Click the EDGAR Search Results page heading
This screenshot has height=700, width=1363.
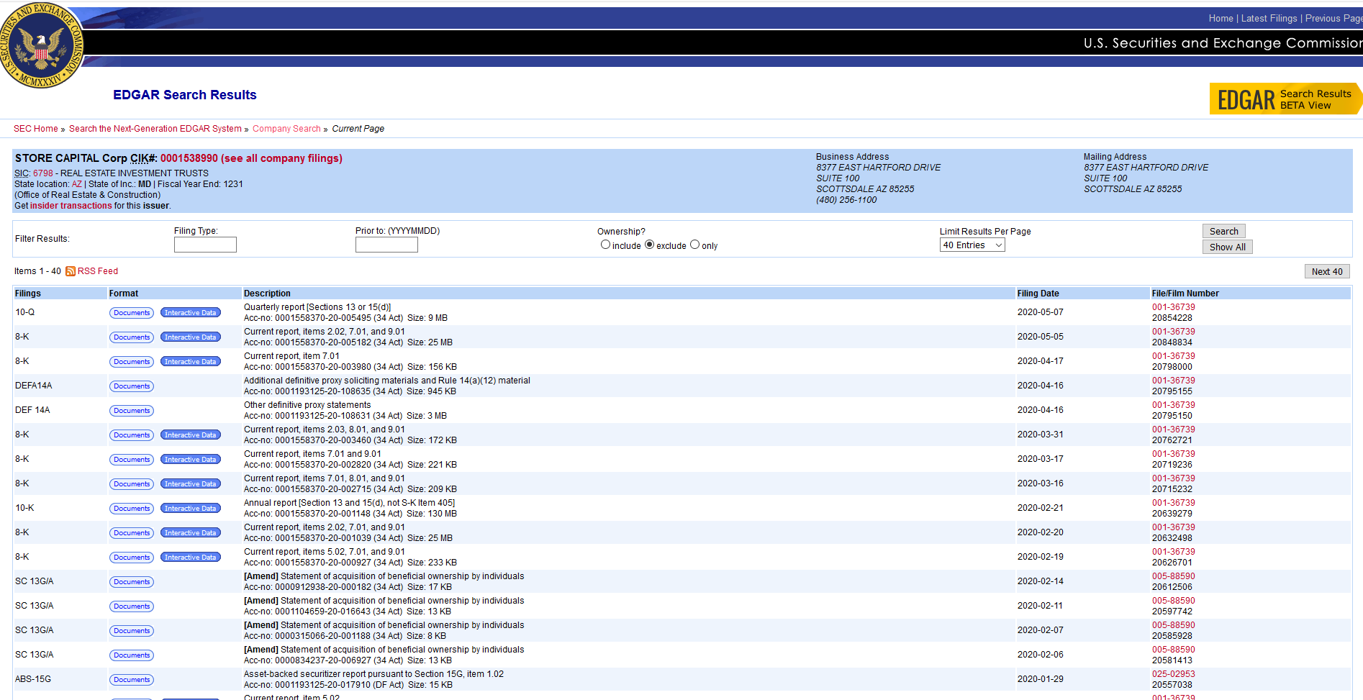[x=185, y=95]
